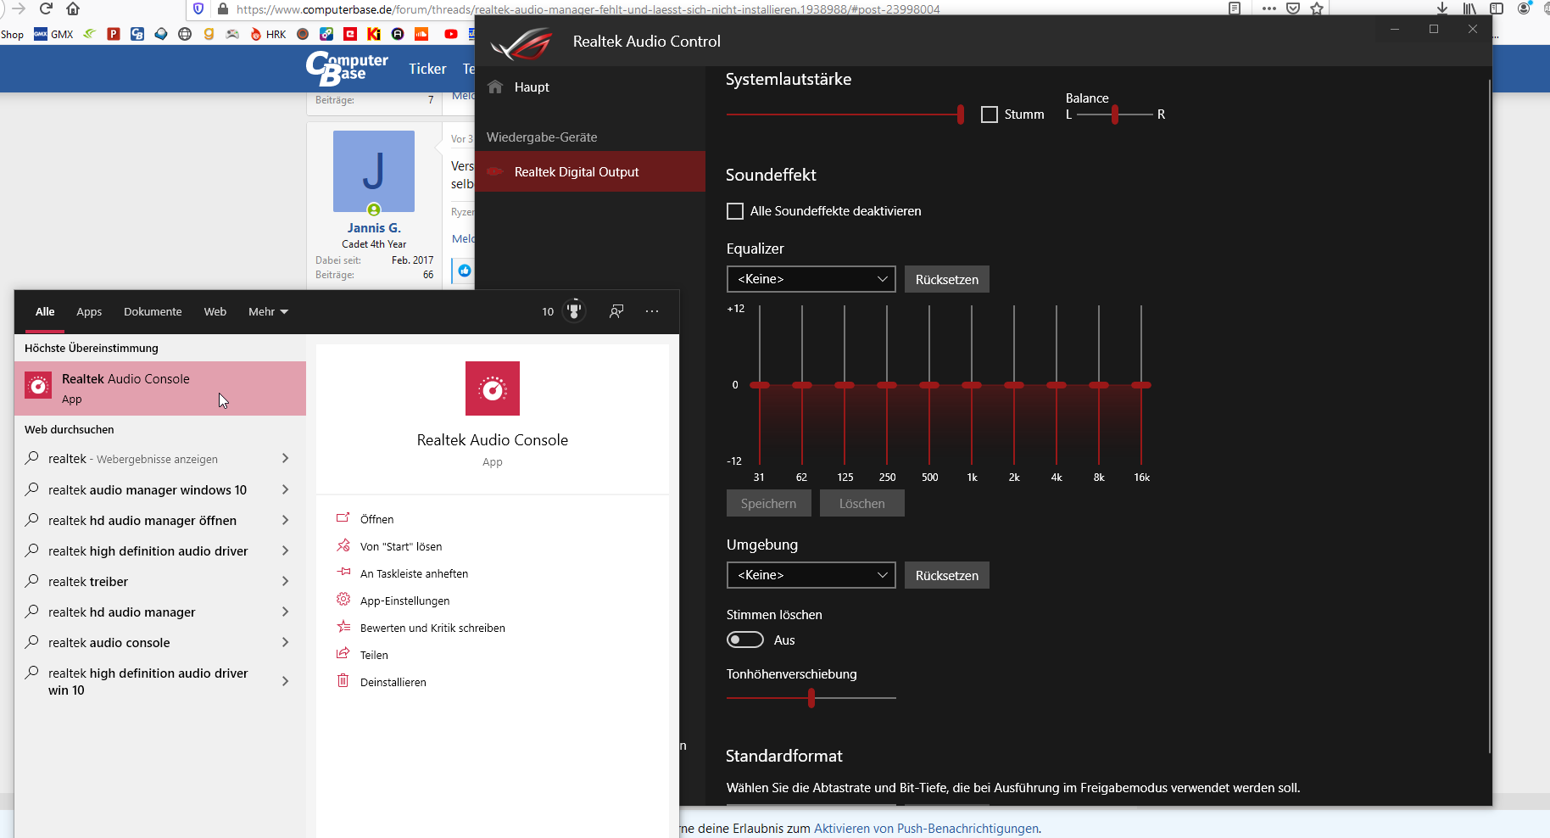Click the site security padlock
Viewport: 1550px width, 838px height.
point(223,8)
